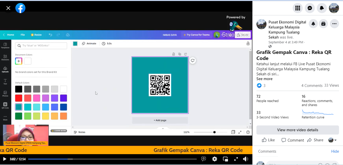Play the paused video
This screenshot has width=343, height=165.
pyautogui.click(x=5, y=159)
